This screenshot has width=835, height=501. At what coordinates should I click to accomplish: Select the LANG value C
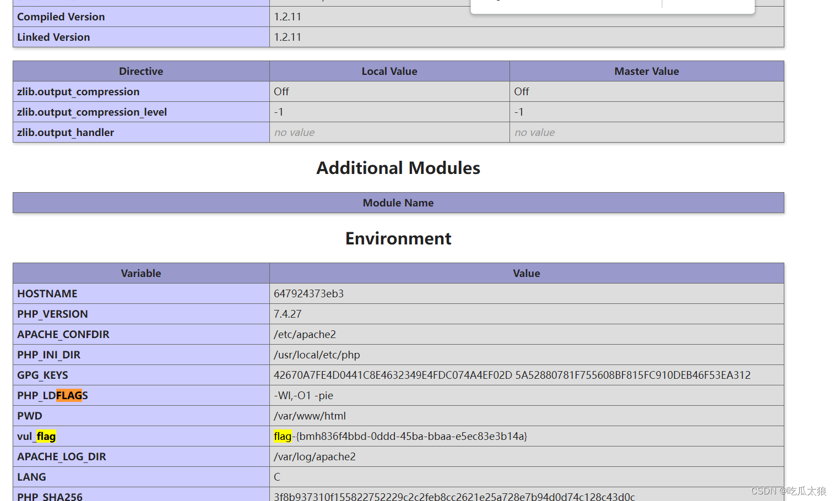pos(277,477)
